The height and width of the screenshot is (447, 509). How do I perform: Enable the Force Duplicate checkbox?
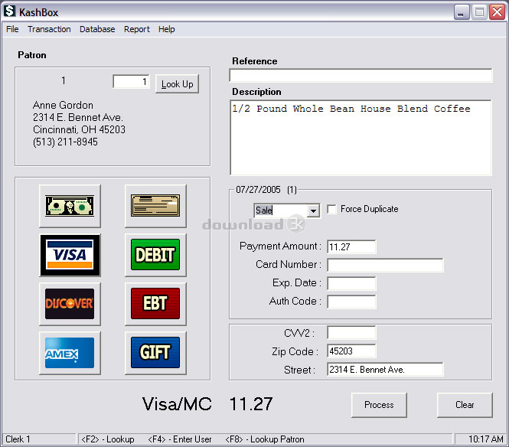tap(331, 210)
